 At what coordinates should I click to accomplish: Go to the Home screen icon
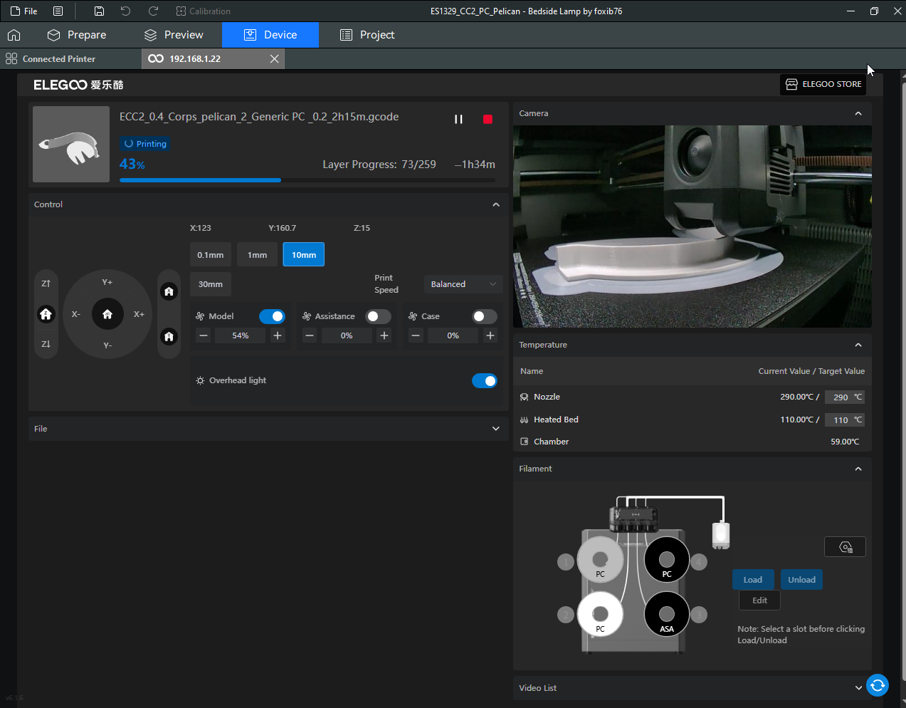click(x=14, y=35)
